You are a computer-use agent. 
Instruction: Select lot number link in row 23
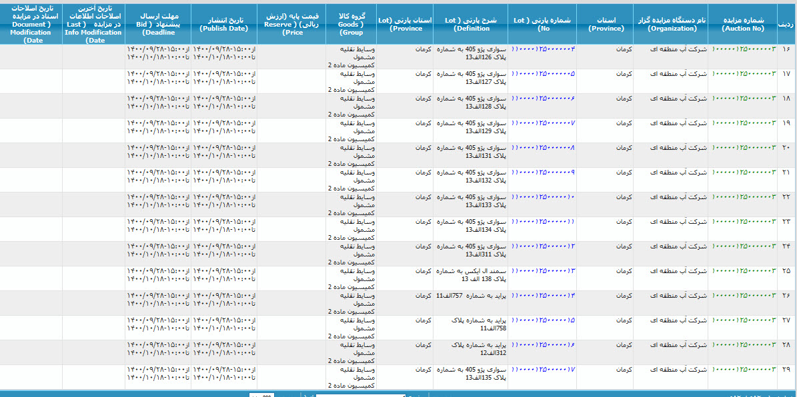(543, 222)
